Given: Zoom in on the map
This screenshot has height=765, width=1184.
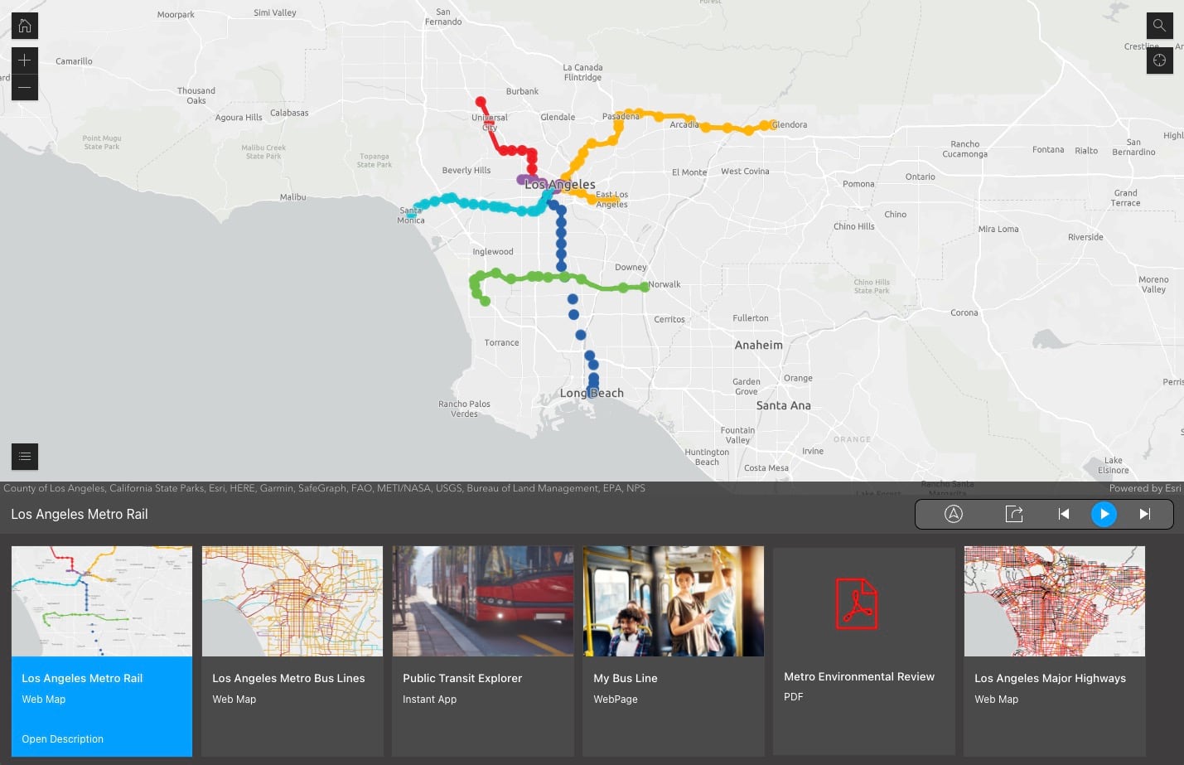Looking at the screenshot, I should pos(24,60).
